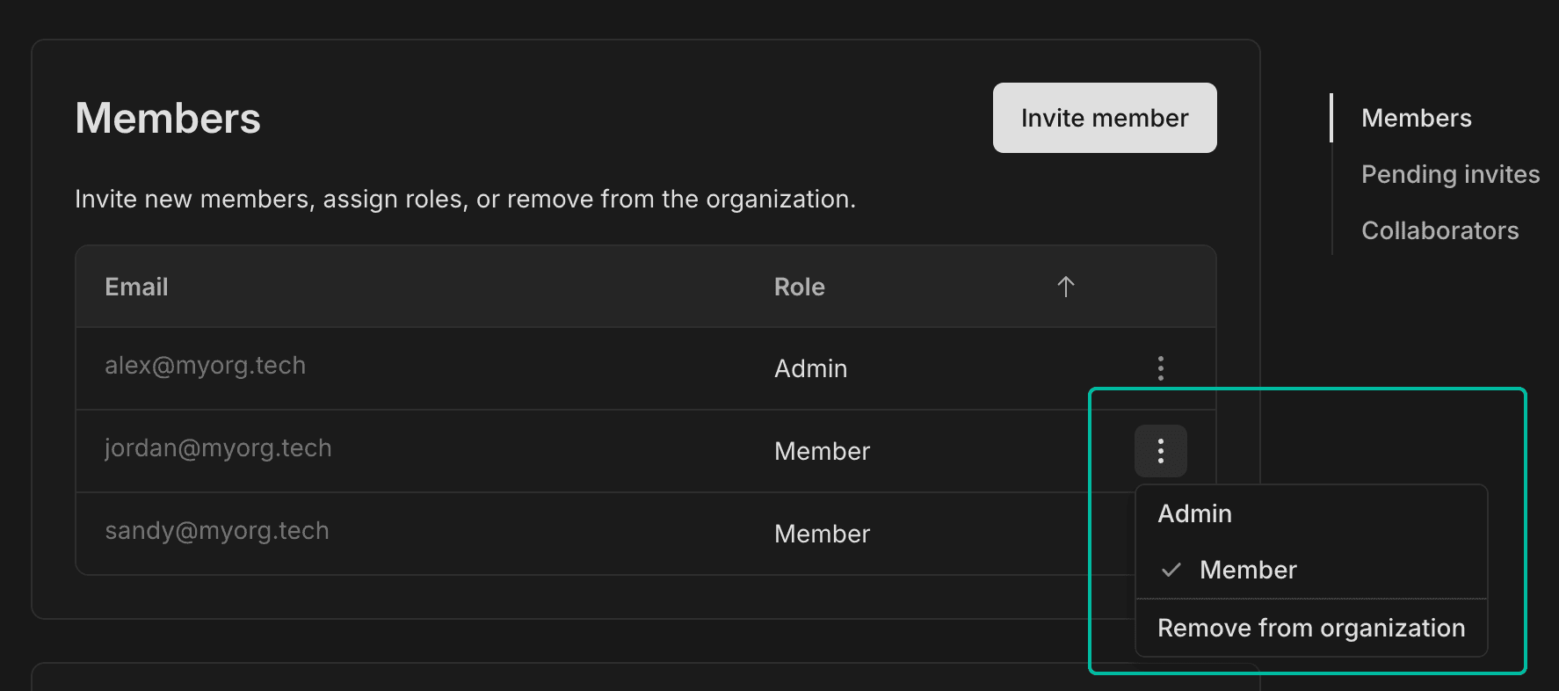1559x691 pixels.
Task: Close the three-dot menu for jordan@myorg.tech
Action: [x=1160, y=451]
